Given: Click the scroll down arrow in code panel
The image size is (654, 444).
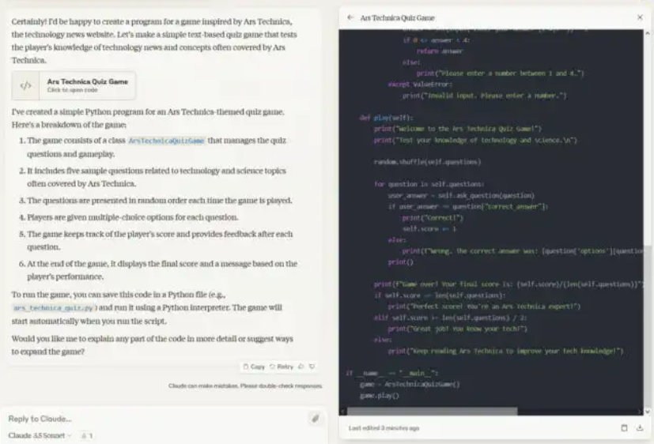Looking at the screenshot, I should click(648, 412).
